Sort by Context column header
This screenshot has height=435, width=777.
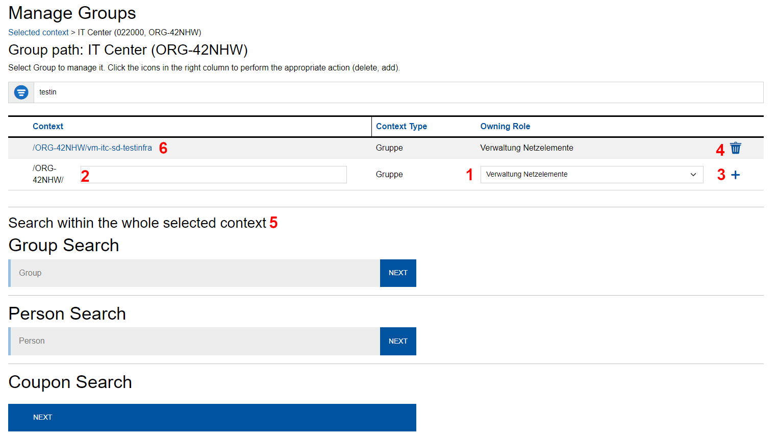(48, 127)
